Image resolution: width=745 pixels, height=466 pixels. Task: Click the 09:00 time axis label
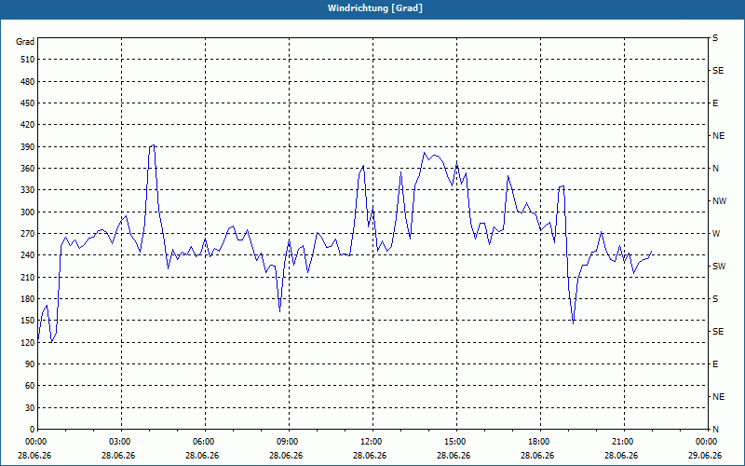coord(289,441)
